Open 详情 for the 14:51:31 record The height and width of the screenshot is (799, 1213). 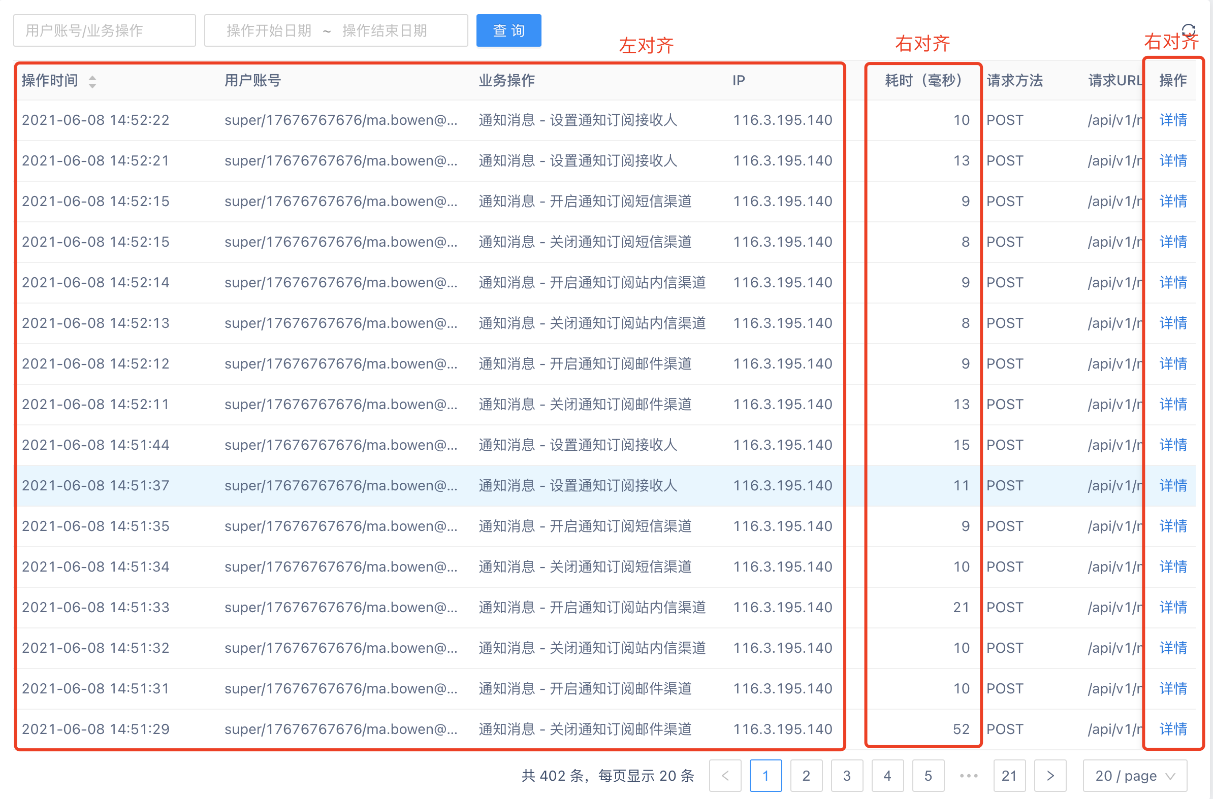[1173, 688]
